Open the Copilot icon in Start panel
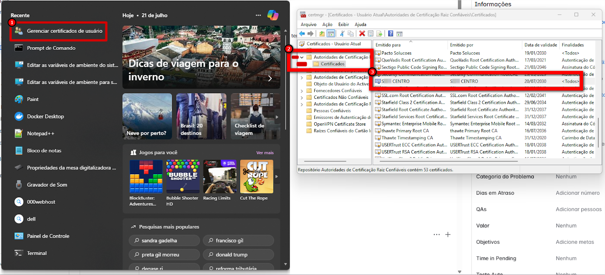The image size is (605, 275). tap(273, 15)
